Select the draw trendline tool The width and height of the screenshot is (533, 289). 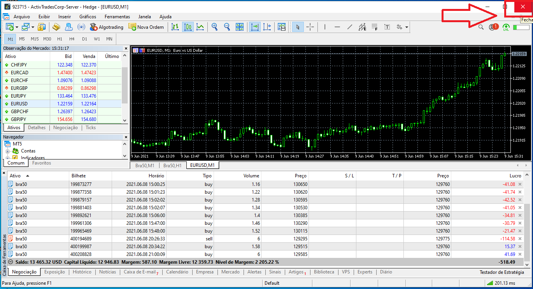click(x=350, y=27)
